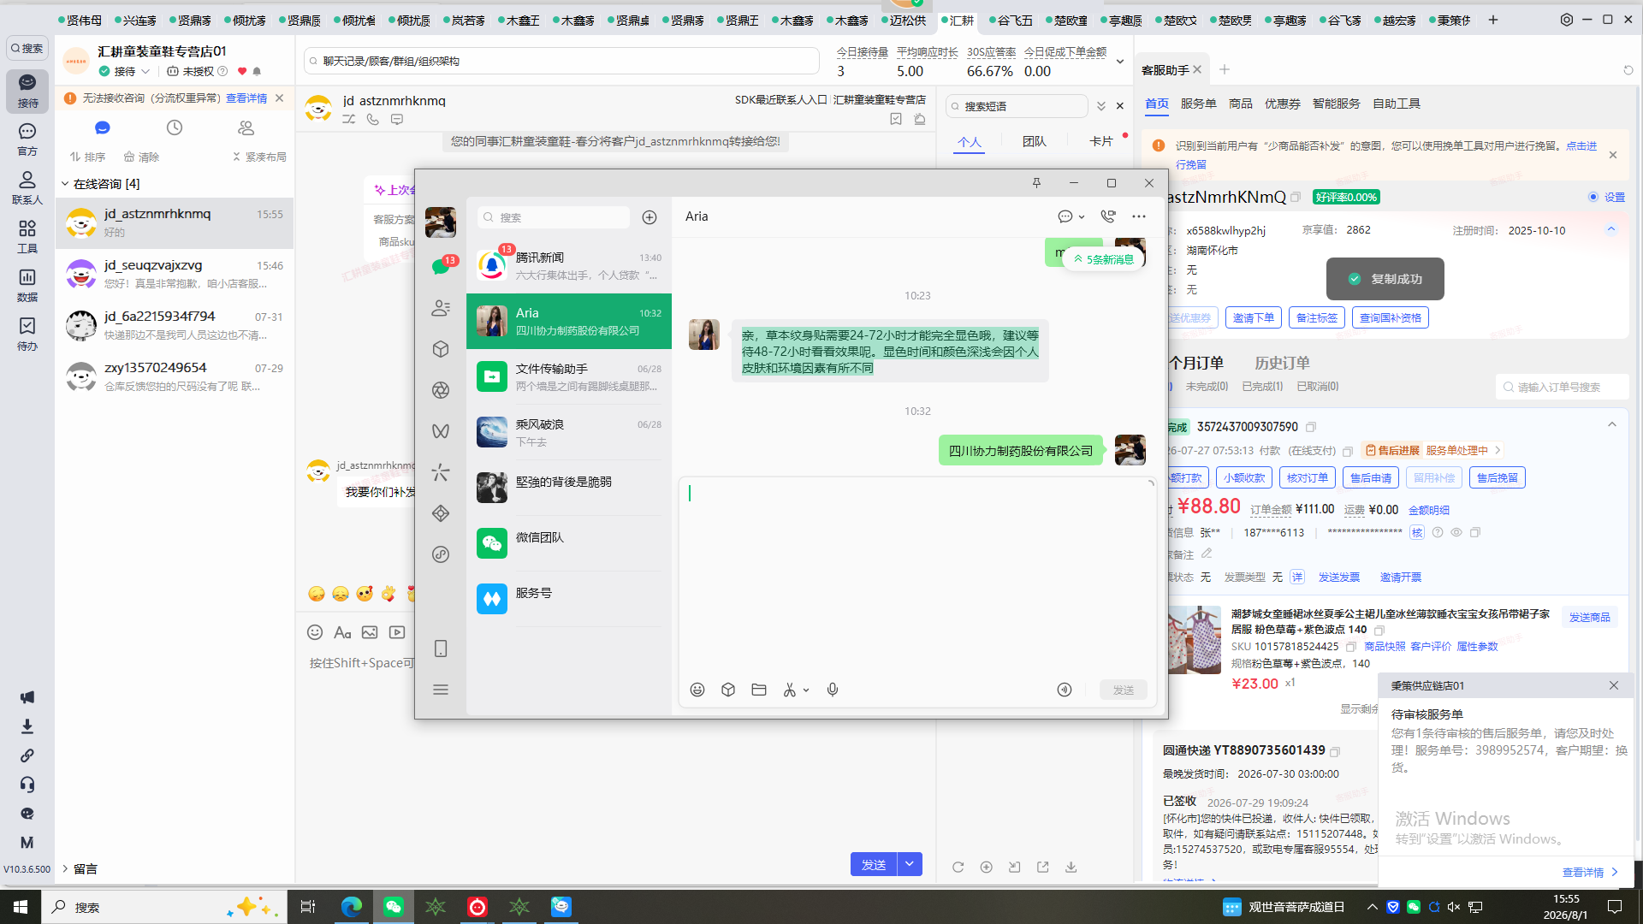The image size is (1643, 924).
Task: Switch to the 优惠券 tab
Action: coord(1282,104)
